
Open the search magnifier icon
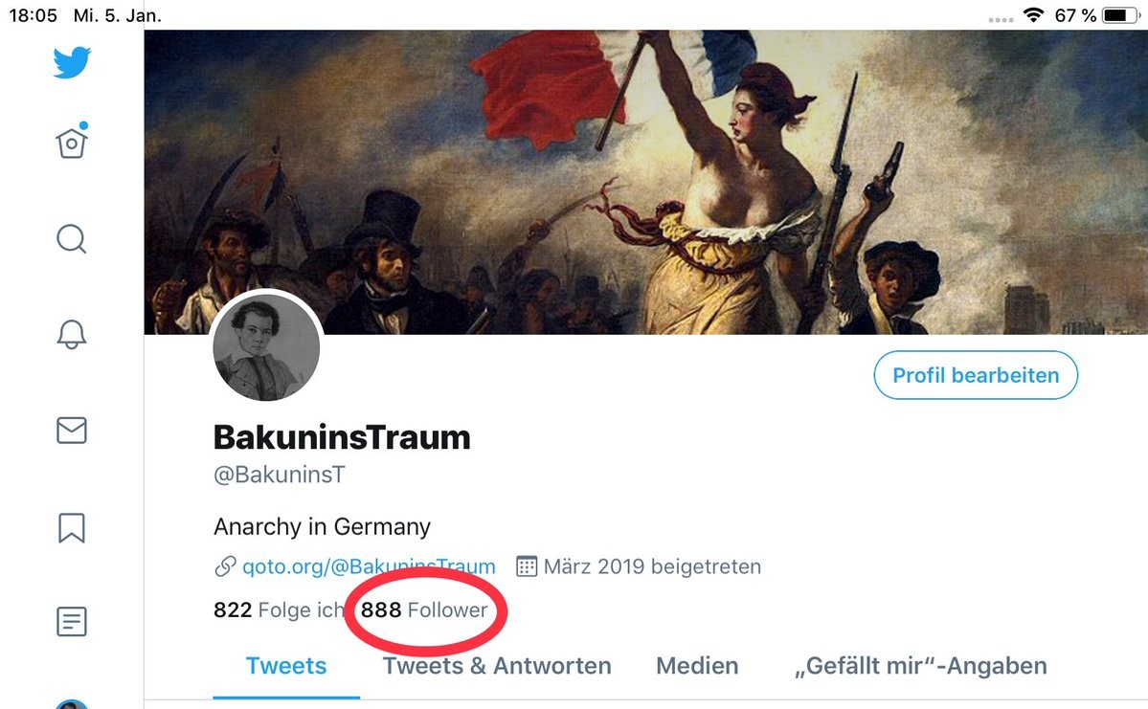[72, 238]
